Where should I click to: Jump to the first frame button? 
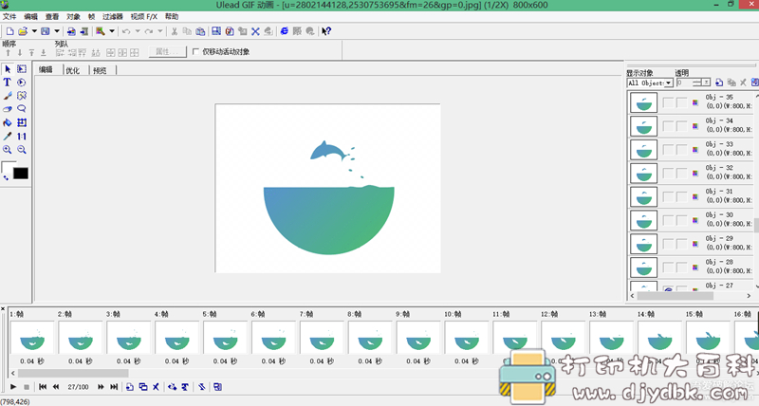(x=43, y=387)
